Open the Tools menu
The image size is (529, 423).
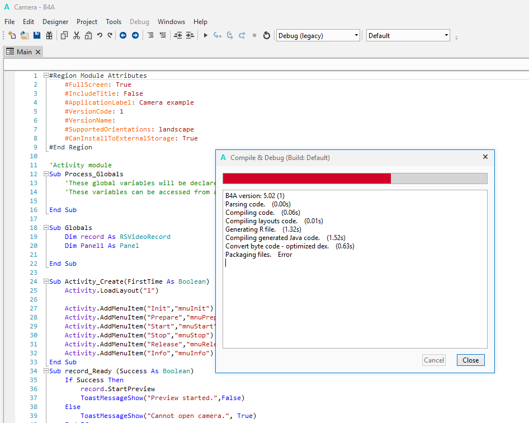[114, 22]
